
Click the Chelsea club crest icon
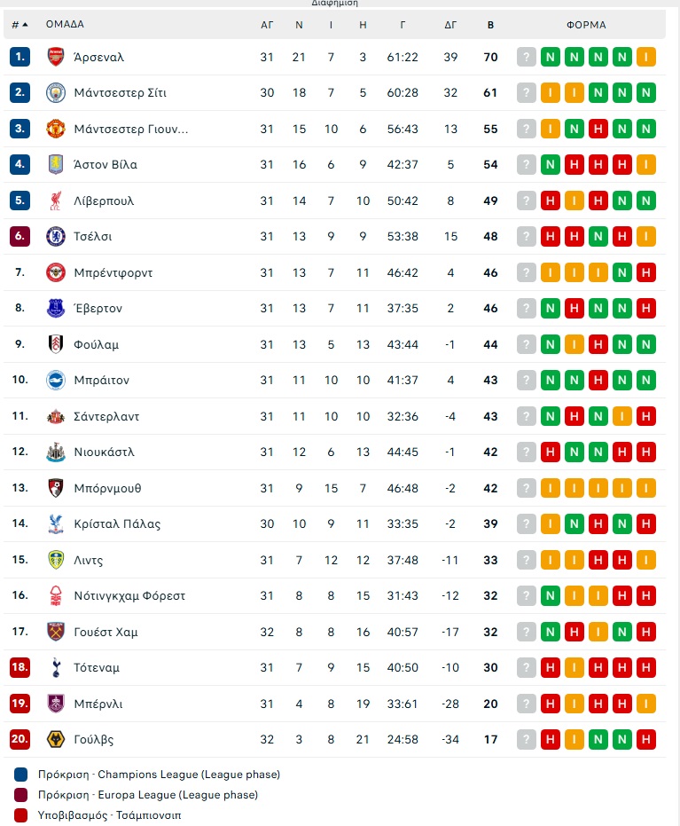(56, 236)
